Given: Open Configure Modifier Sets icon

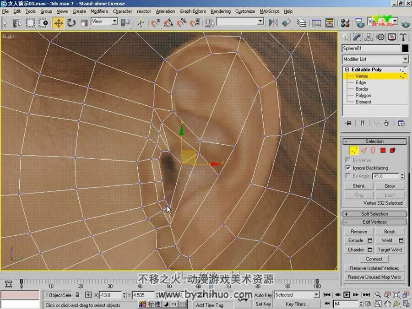Looking at the screenshot, I should 401,123.
